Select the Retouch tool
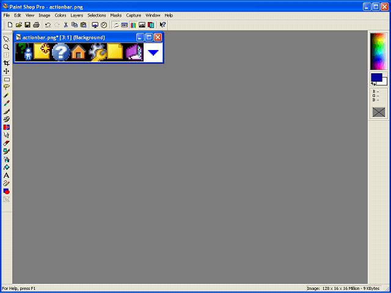This screenshot has height=293, width=391. point(7,136)
